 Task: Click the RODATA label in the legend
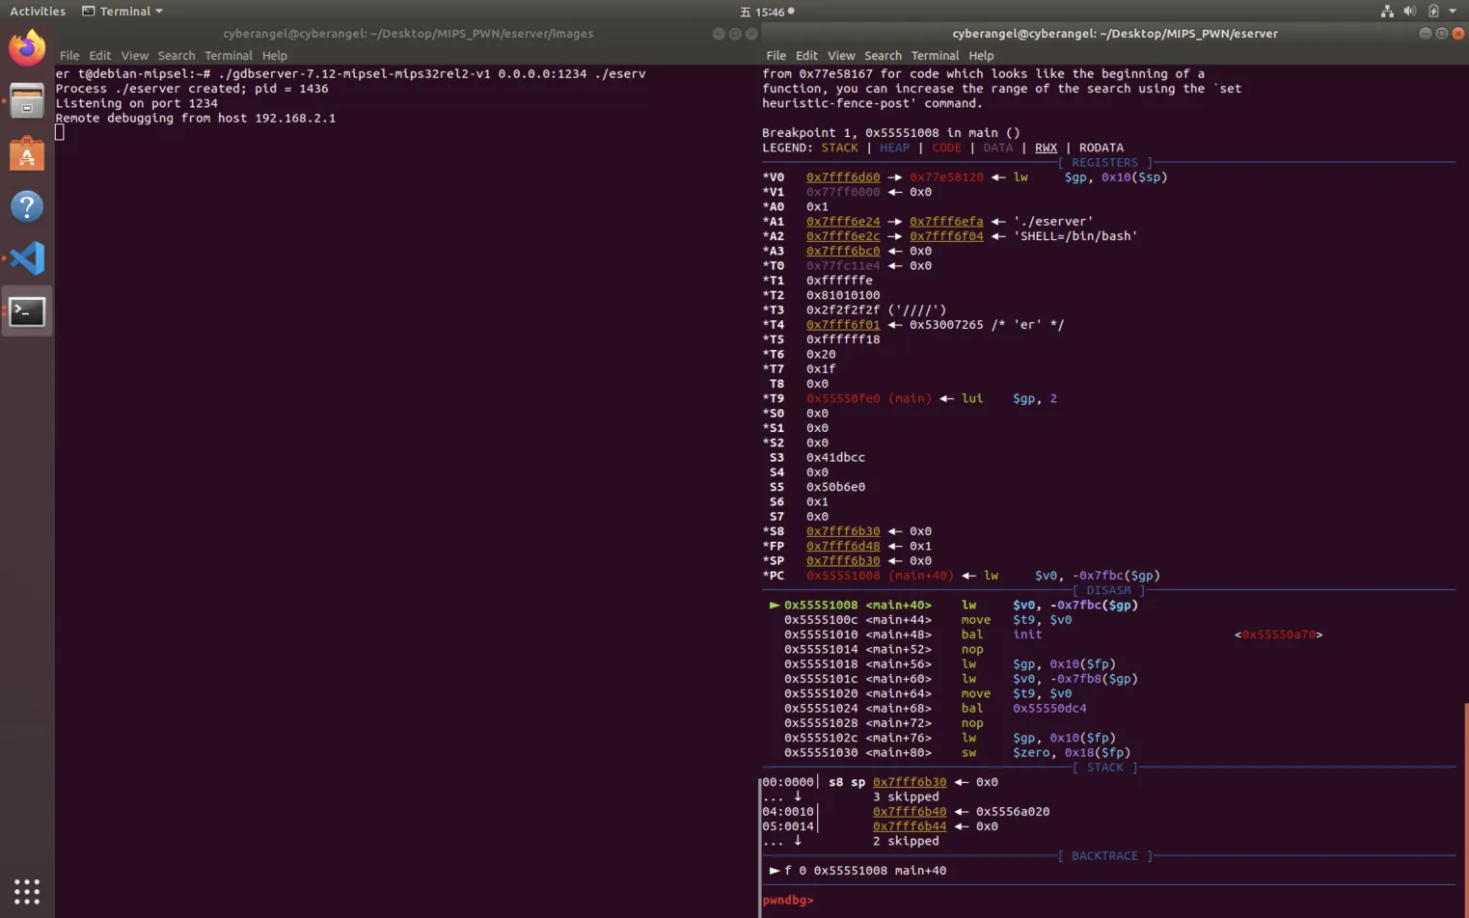(1102, 148)
